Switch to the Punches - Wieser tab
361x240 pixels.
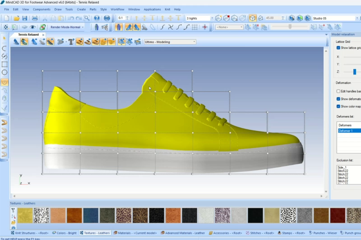click(x=323, y=233)
